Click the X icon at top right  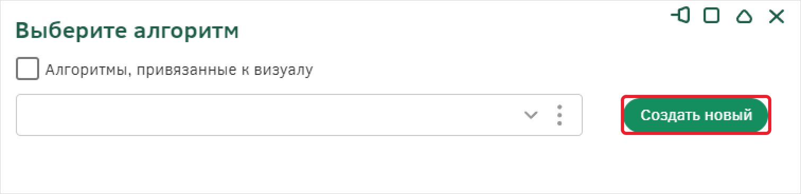777,16
